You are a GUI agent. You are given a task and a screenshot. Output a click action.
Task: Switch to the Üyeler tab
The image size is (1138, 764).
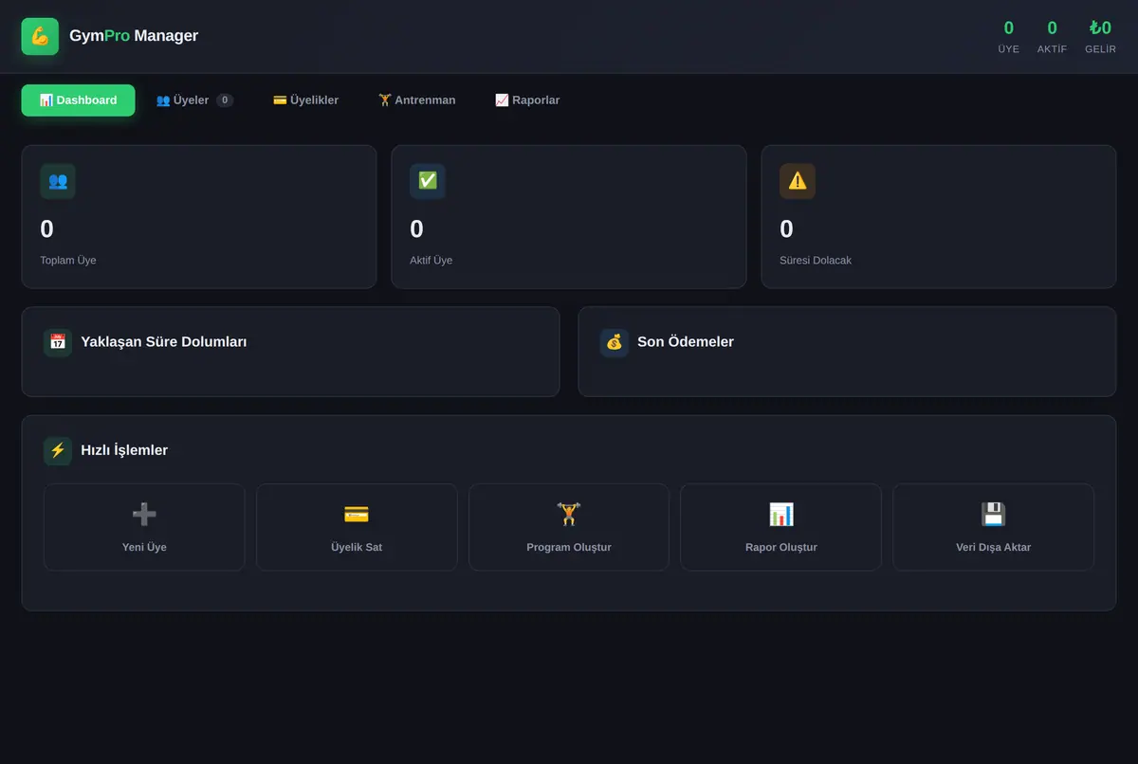pos(194,100)
